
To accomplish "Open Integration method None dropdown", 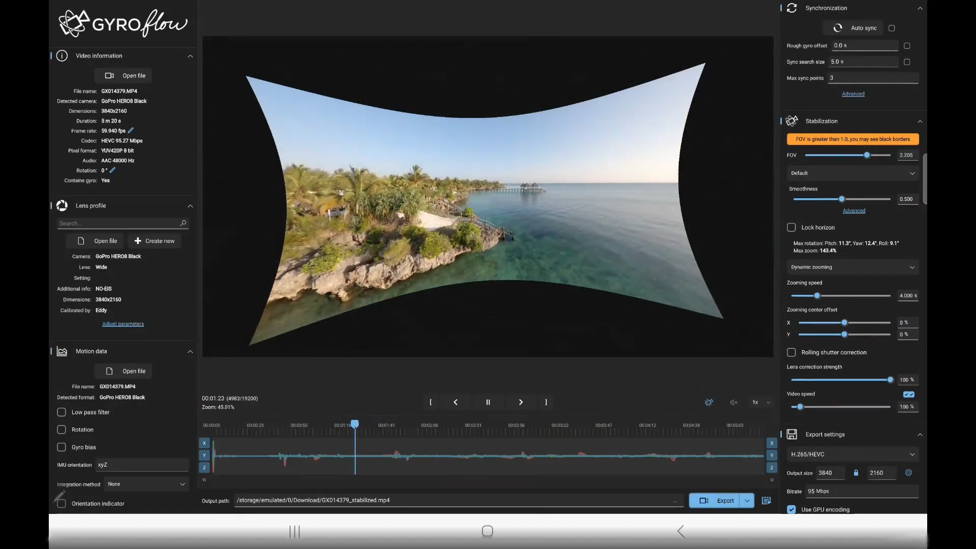I will click(146, 484).
